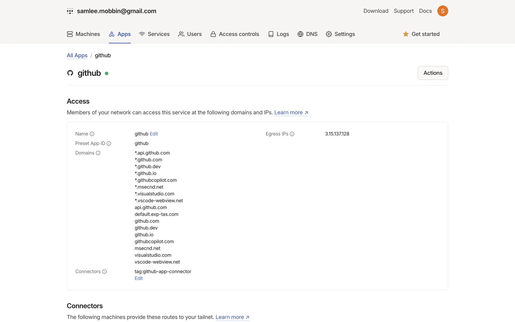
Task: Click the GitHub octocat icon in the heading
Action: point(70,73)
